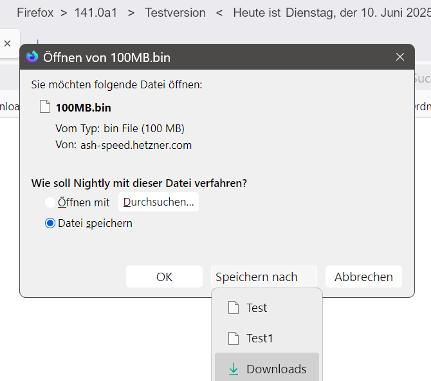The image size is (431, 381).
Task: Click the document icon next to Test
Action: (x=234, y=308)
